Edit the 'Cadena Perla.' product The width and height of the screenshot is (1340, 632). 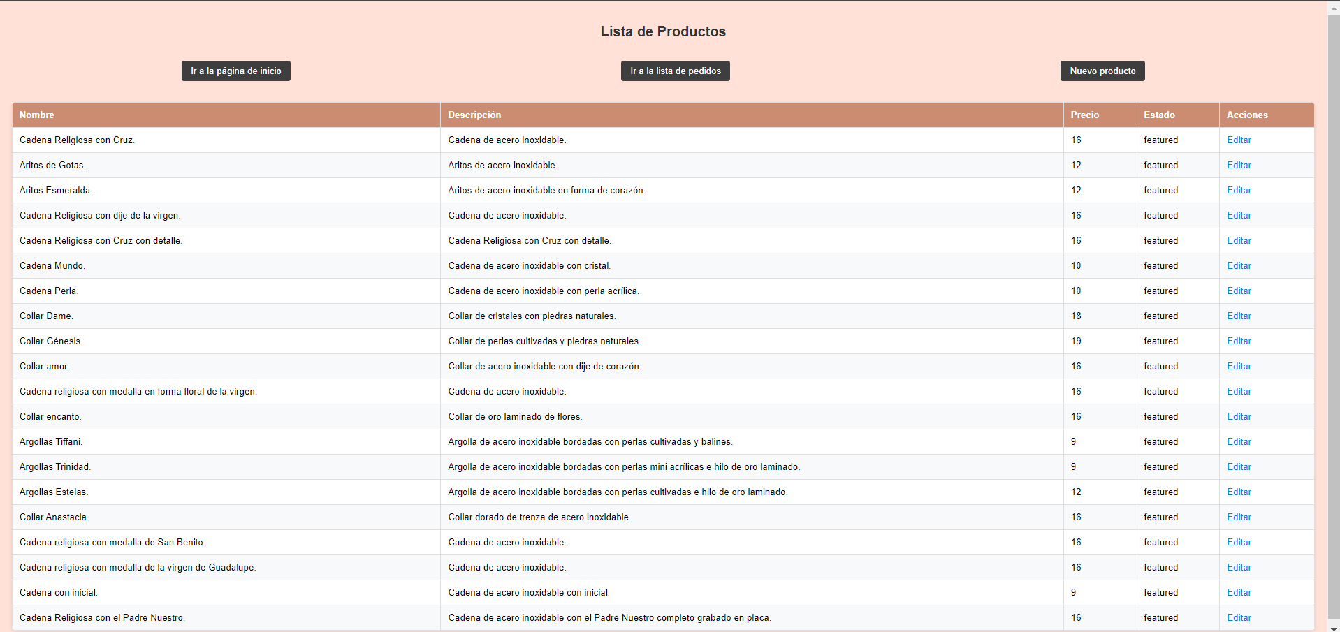click(x=1238, y=291)
